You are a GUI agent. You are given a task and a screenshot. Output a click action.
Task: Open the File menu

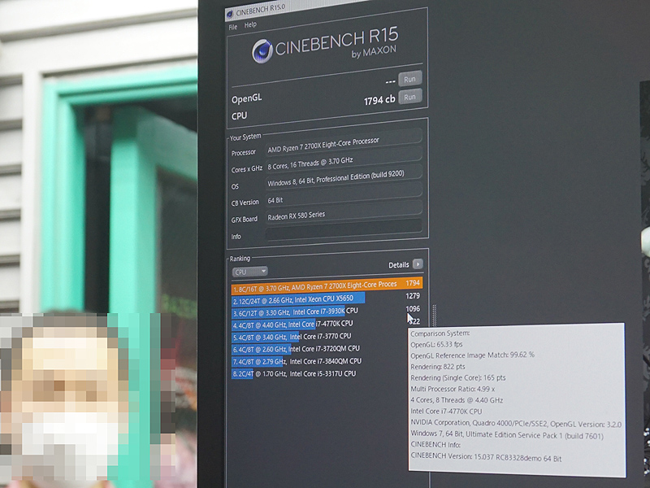coord(232,27)
